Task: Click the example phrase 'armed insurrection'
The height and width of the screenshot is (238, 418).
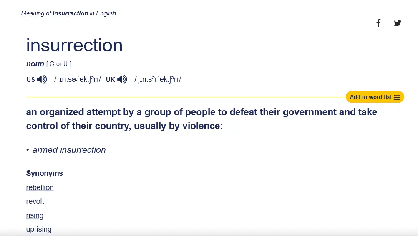Action: pos(69,150)
